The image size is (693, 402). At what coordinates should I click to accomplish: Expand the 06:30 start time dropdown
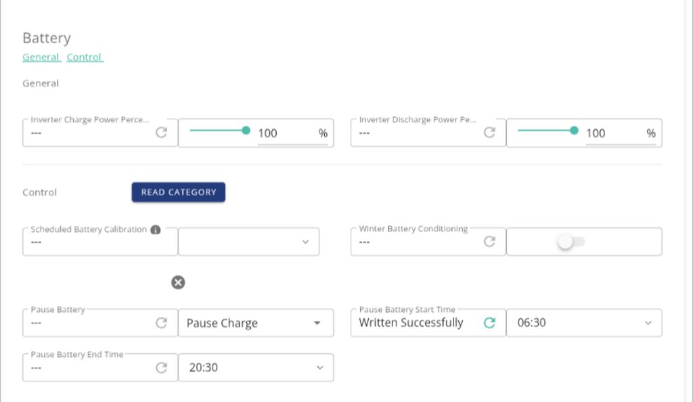583,323
